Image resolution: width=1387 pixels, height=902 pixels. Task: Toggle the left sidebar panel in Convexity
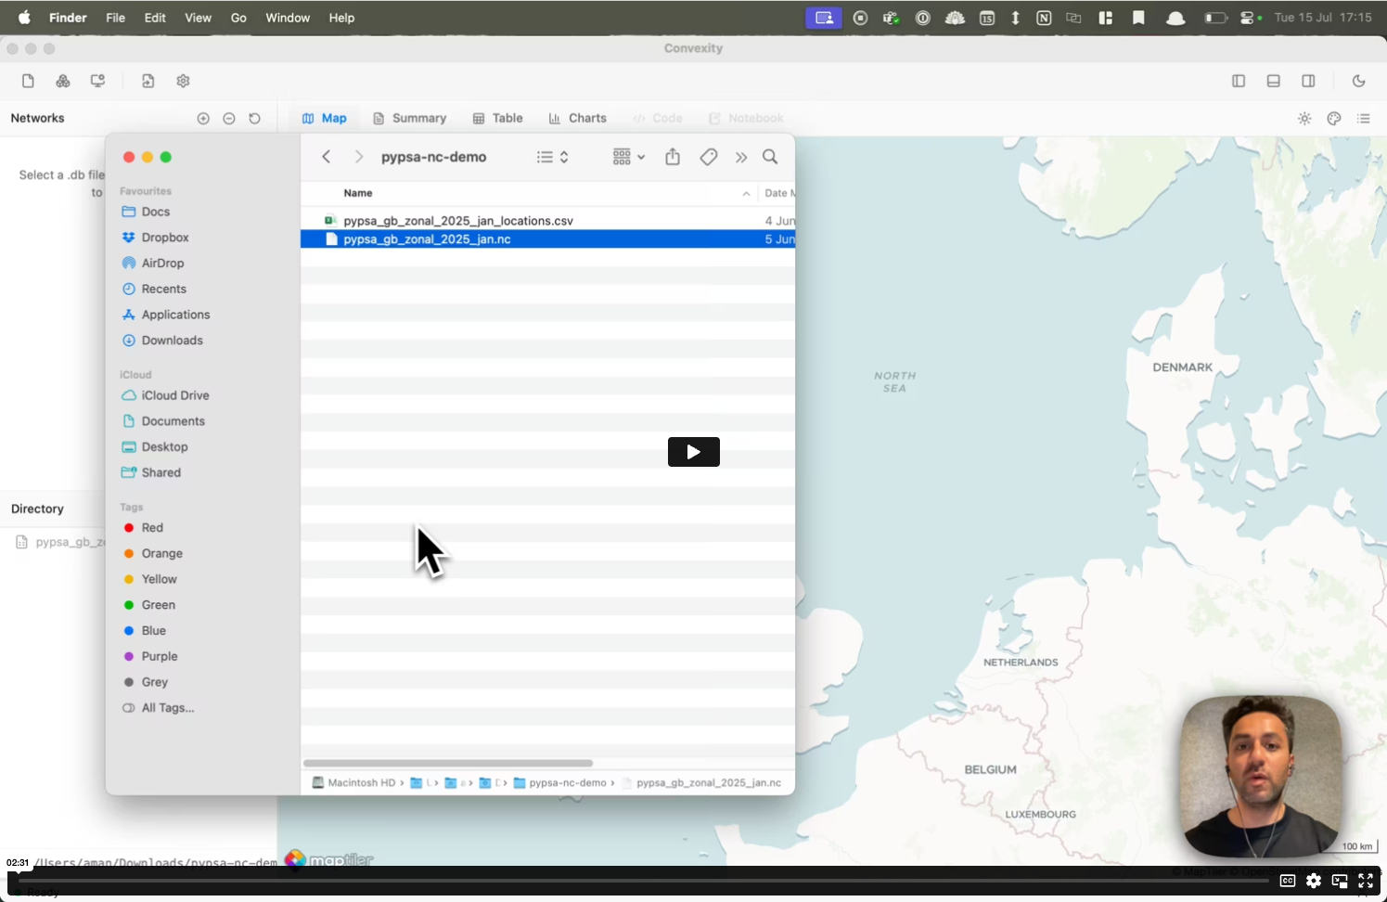(x=1239, y=81)
